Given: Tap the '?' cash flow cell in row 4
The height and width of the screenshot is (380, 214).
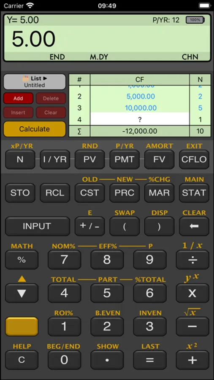Looking at the screenshot, I should [x=140, y=119].
